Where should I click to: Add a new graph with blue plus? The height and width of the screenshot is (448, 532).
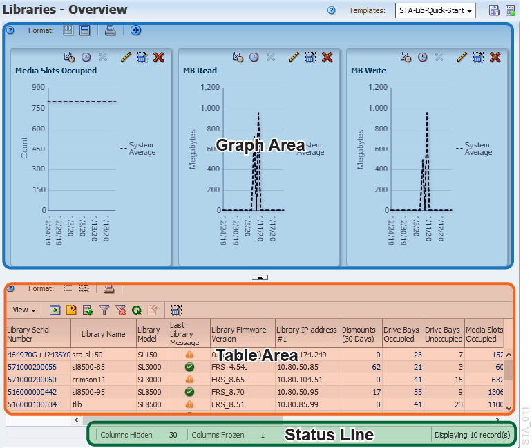[x=135, y=30]
